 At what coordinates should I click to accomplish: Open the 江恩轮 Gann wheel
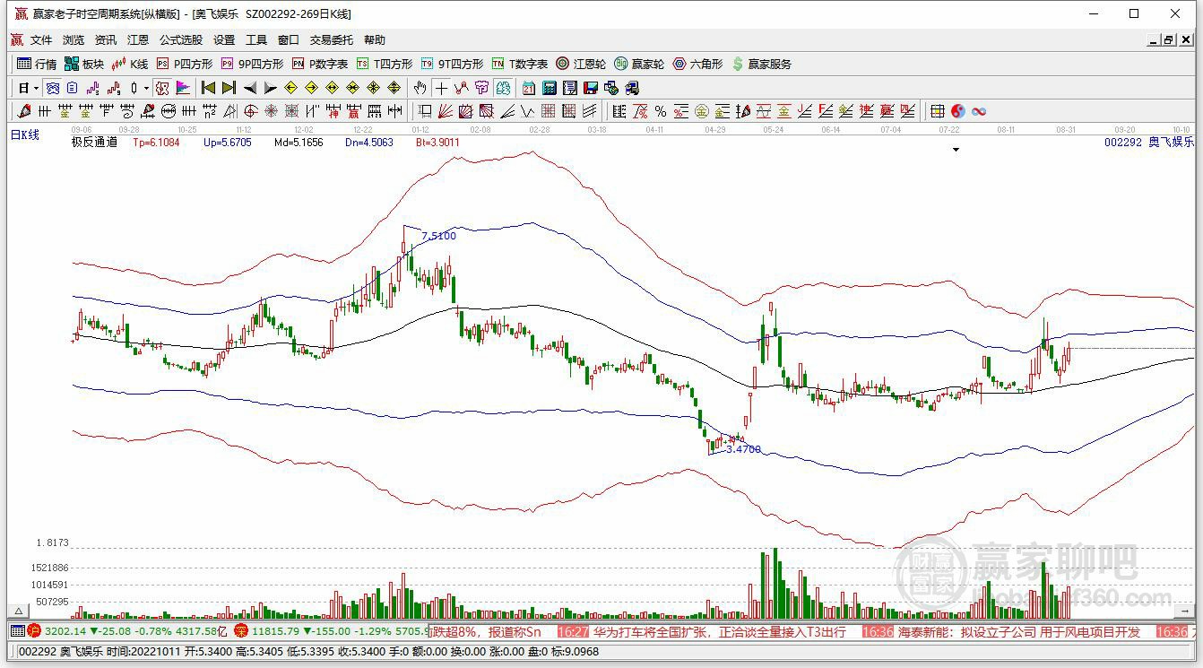coord(581,64)
